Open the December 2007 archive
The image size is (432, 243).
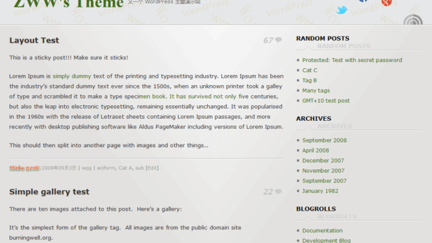click(x=323, y=161)
